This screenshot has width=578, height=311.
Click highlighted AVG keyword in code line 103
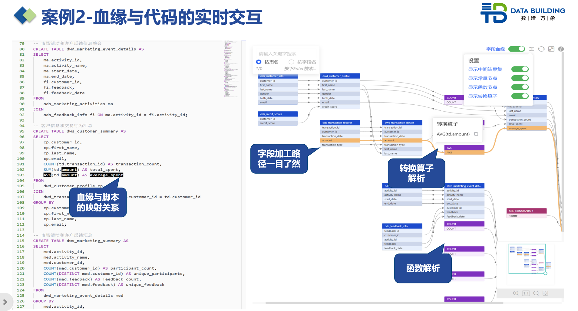(47, 175)
